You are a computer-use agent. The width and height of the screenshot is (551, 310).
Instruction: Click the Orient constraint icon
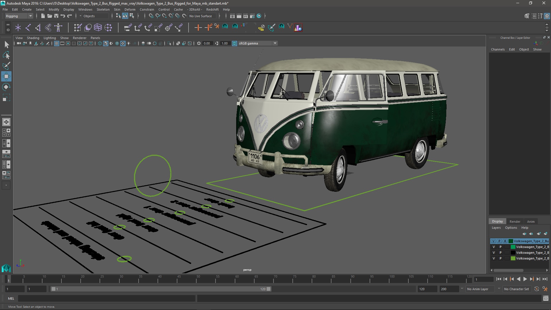148,28
